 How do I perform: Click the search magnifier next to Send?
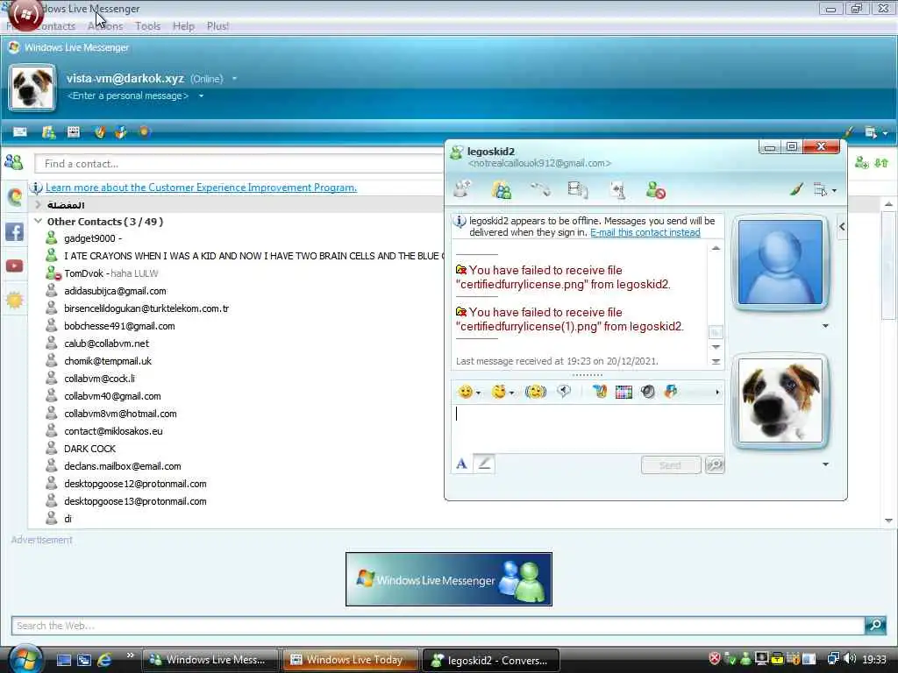(x=715, y=464)
